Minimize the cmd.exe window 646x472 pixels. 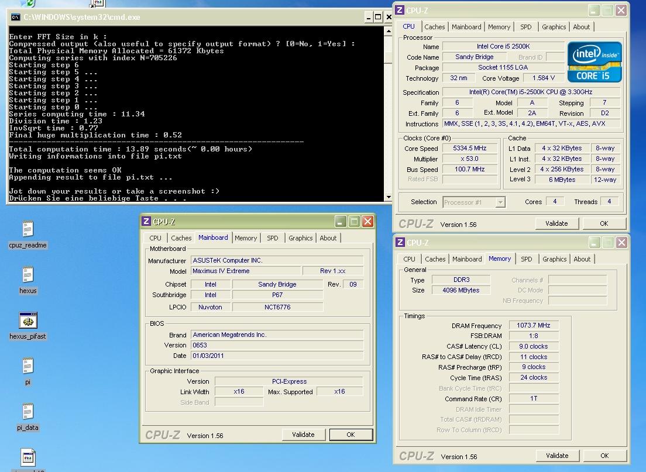tap(368, 18)
